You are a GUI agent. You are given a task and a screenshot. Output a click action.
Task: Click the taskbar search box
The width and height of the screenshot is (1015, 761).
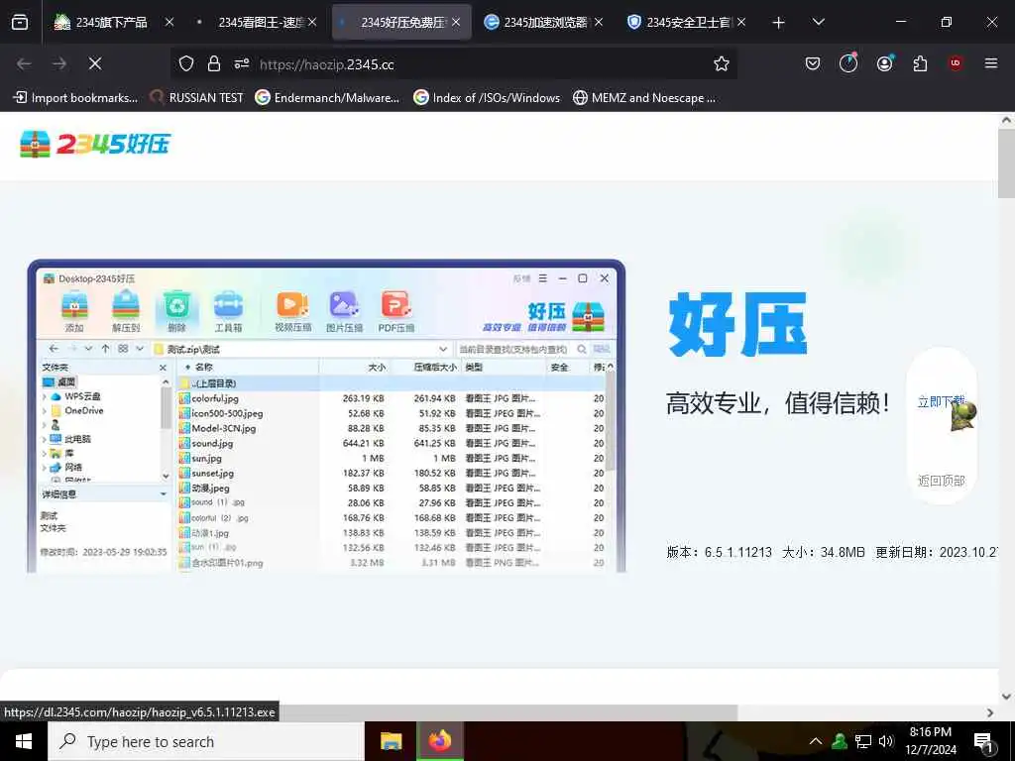coord(206,741)
